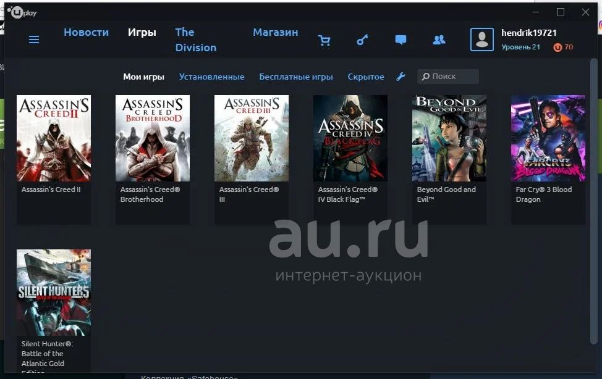Click the Uplay units coin icon

557,47
